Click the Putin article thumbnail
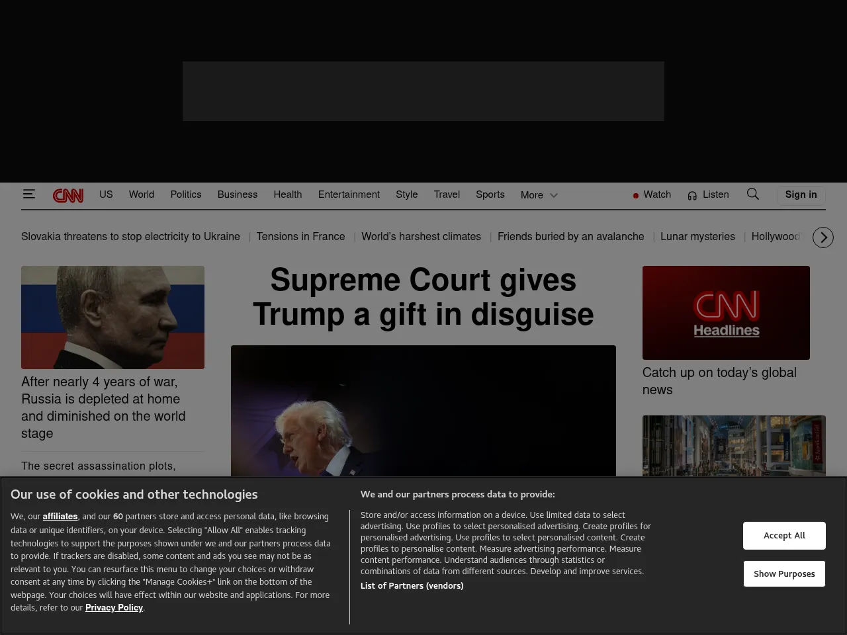847x635 pixels. [112, 317]
